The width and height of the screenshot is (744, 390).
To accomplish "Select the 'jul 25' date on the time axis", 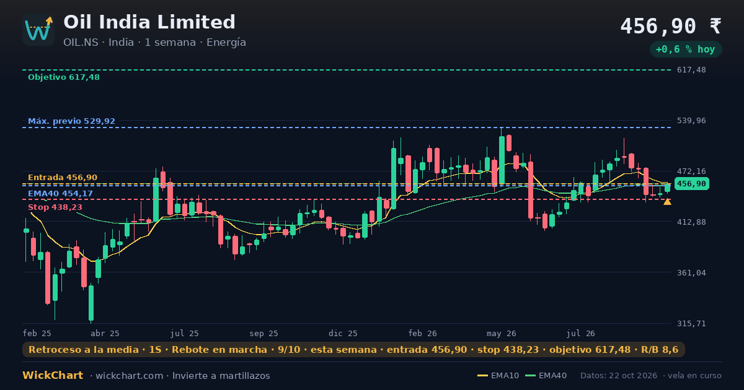I will click(185, 334).
